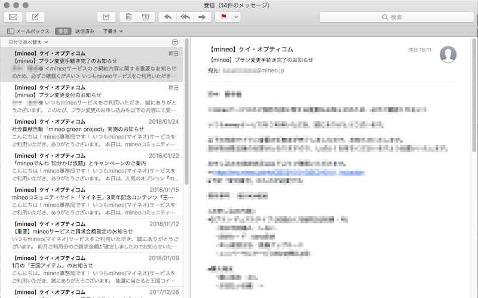The image size is (478, 298).
Task: Open the 送信済み sent tab
Action: coord(85,31)
